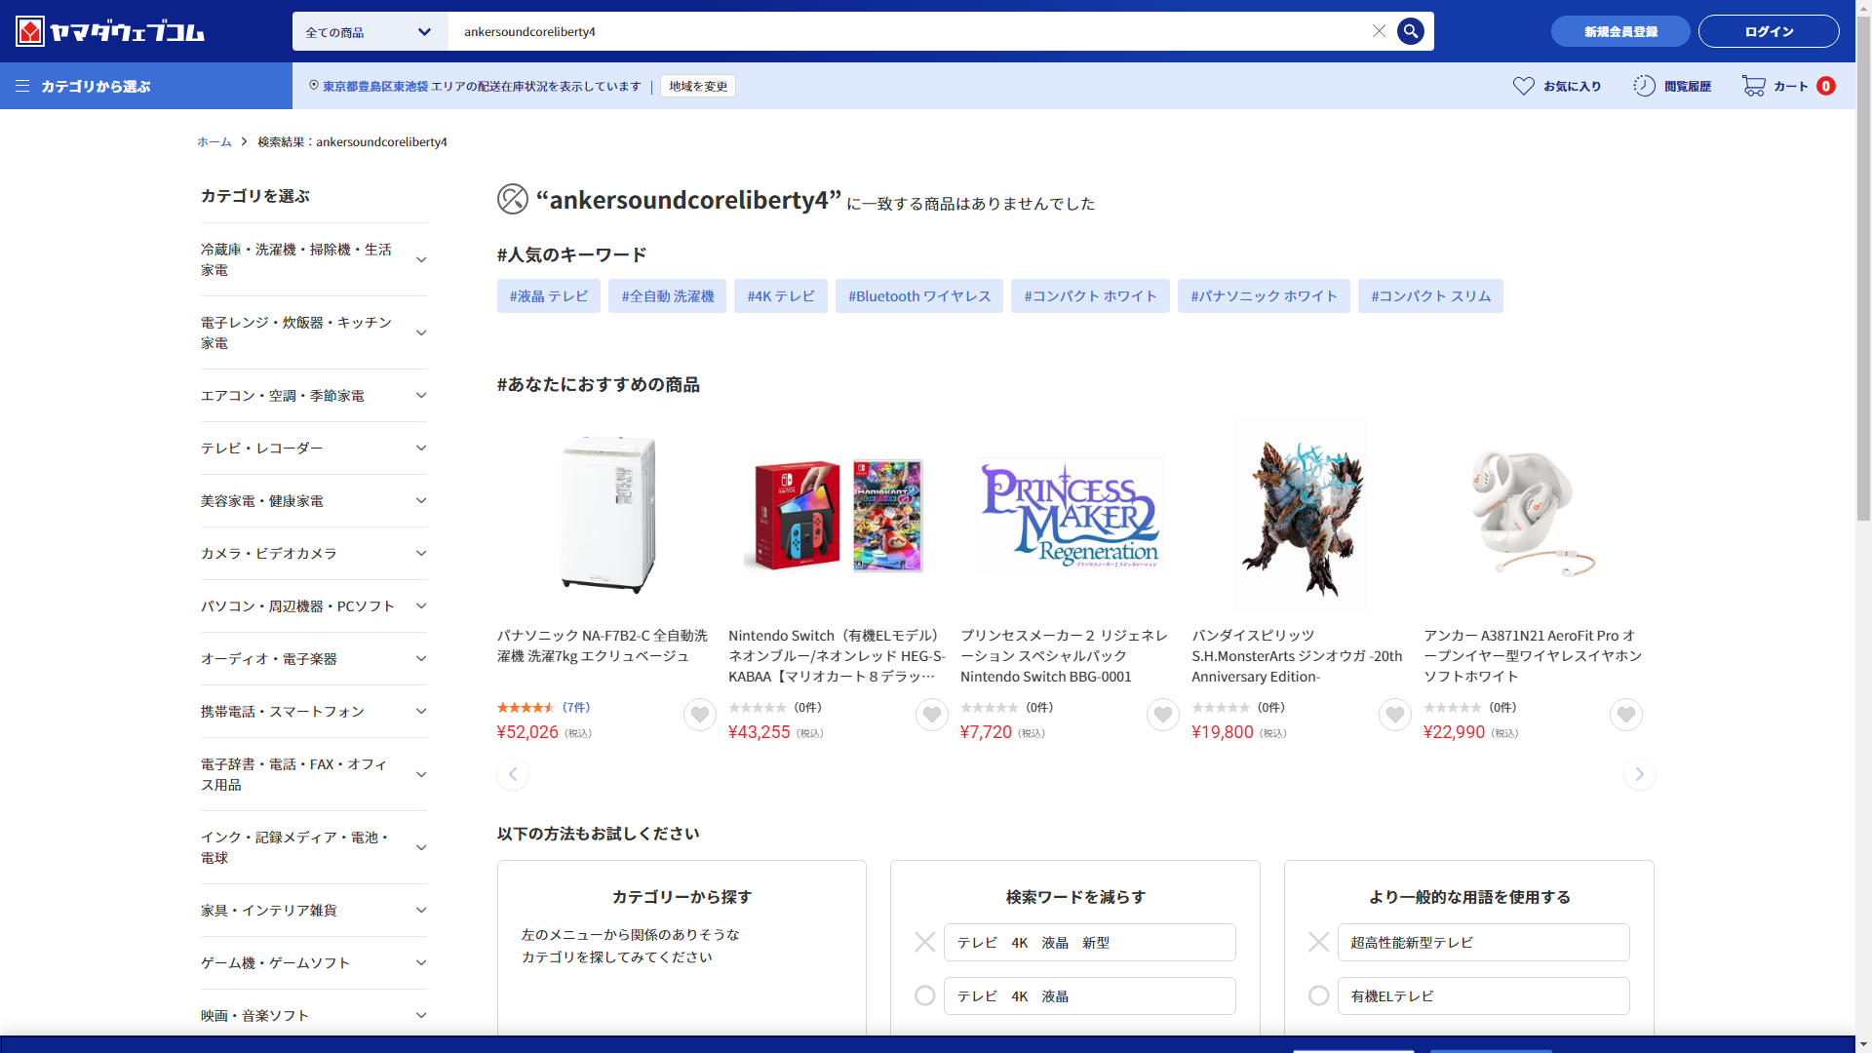Favorite the Panasonic washing machine heart
The image size is (1872, 1053).
pyautogui.click(x=699, y=715)
